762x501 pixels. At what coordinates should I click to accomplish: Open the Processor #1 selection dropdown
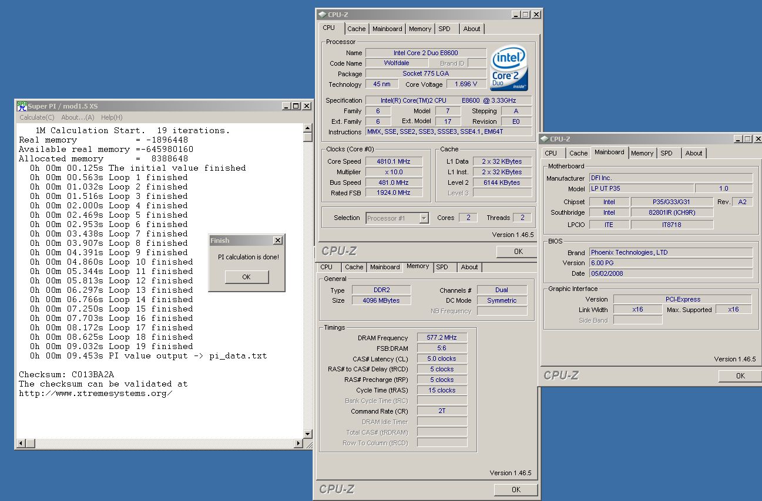tap(424, 218)
